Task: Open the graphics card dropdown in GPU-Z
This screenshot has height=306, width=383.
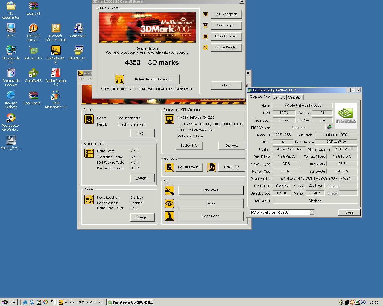Action: click(312, 212)
